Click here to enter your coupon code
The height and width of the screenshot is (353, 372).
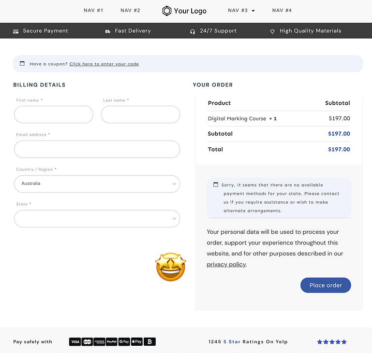104,64
